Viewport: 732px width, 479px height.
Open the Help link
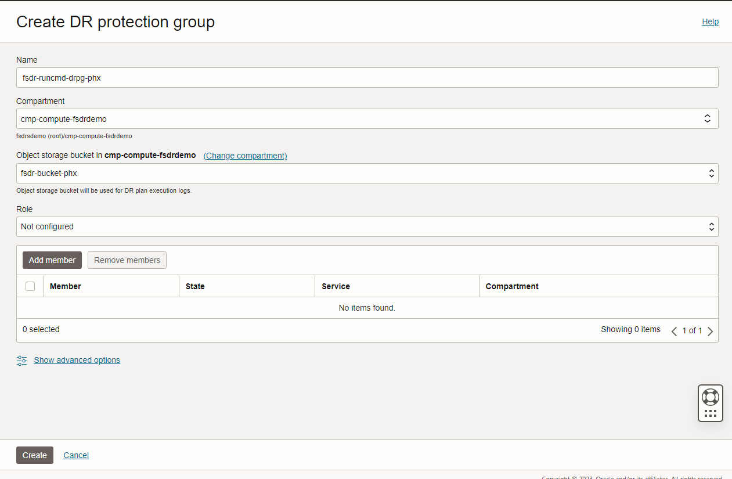click(x=710, y=21)
